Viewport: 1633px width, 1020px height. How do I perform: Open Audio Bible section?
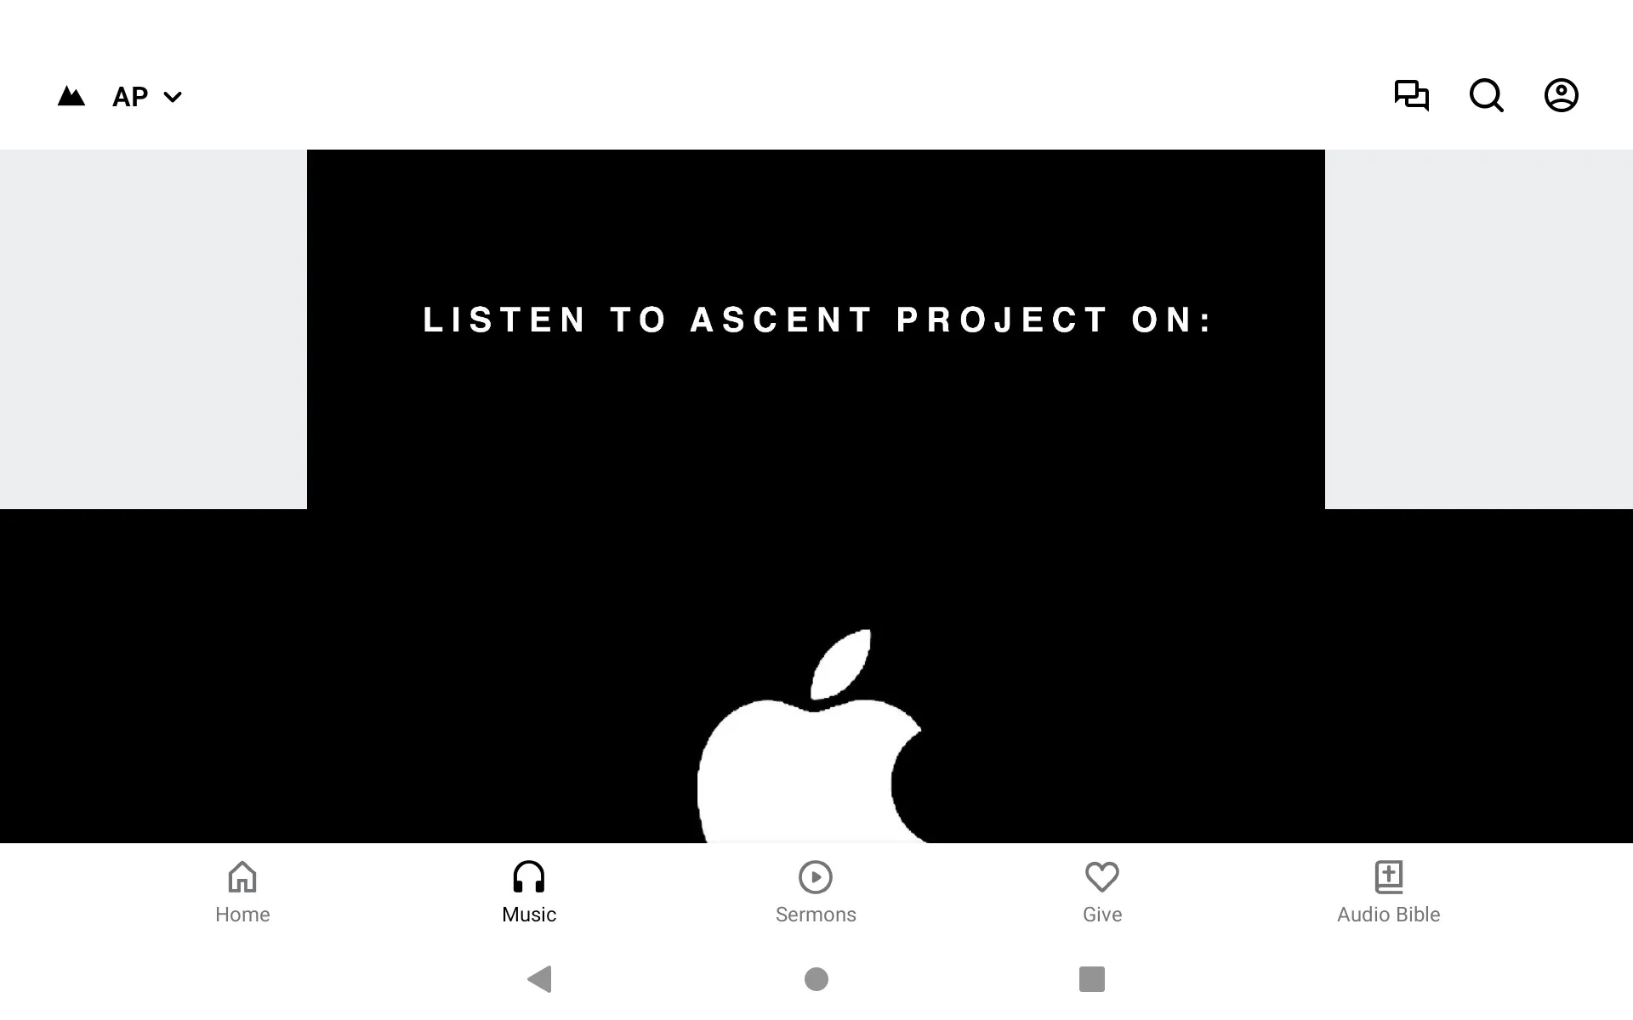click(x=1388, y=892)
